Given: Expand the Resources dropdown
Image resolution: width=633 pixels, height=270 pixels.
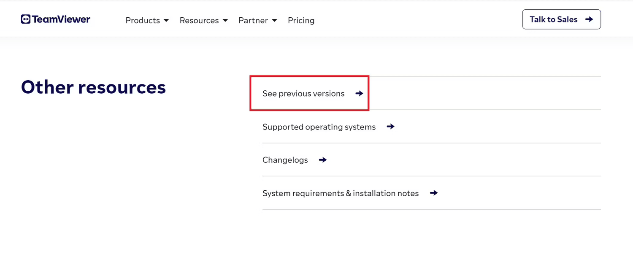Looking at the screenshot, I should pyautogui.click(x=199, y=20).
